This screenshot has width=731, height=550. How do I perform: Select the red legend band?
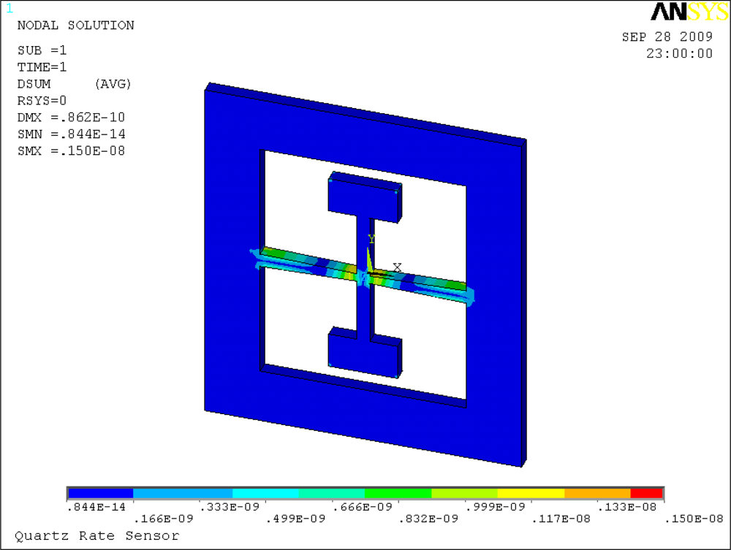click(x=647, y=493)
